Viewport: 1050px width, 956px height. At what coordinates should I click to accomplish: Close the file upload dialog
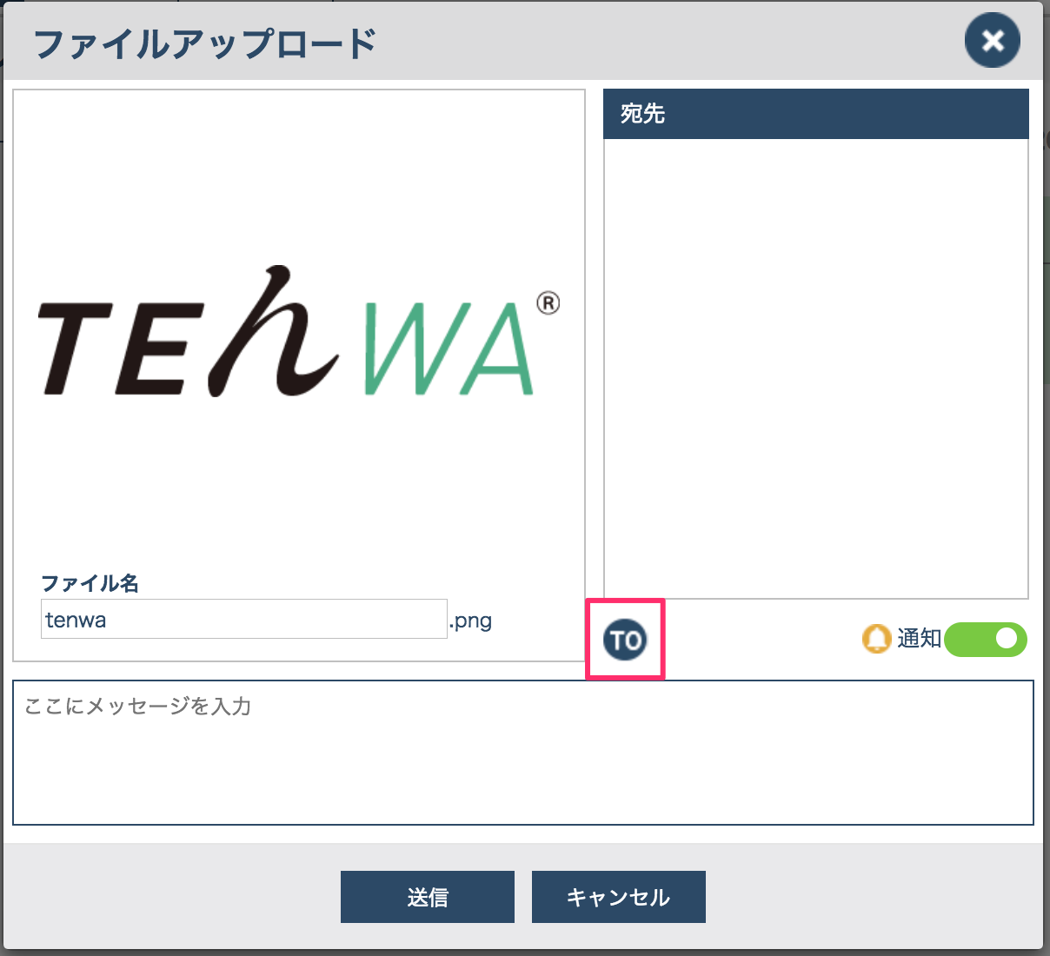pos(993,40)
